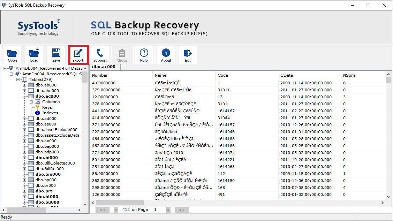Click the data grid vertical scrollbar down arrow

(388, 197)
